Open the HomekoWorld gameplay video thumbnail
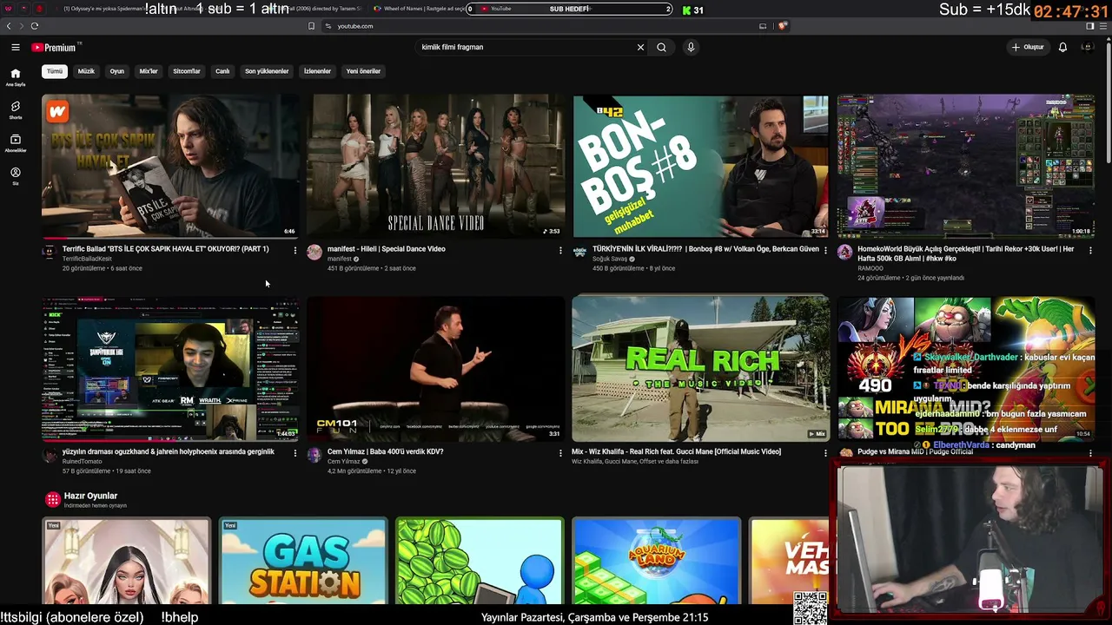1112x625 pixels. coord(965,166)
